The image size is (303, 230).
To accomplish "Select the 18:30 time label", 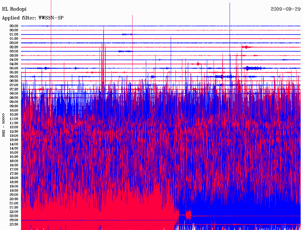I will point(14,182).
